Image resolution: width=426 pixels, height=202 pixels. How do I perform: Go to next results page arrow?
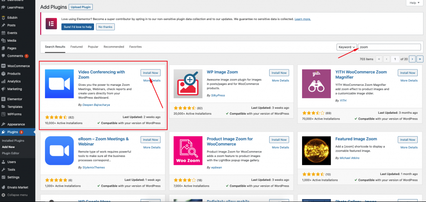click(x=412, y=59)
